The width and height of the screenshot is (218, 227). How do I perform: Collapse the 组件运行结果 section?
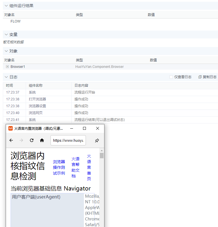coord(6,6)
